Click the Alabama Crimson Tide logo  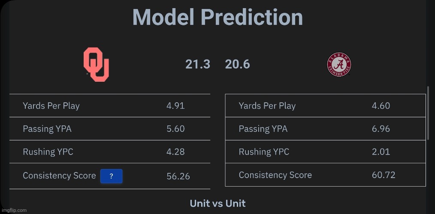[339, 65]
